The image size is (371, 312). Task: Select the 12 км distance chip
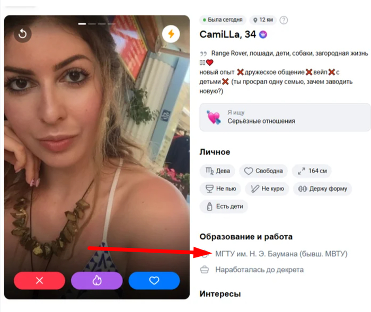click(x=263, y=20)
